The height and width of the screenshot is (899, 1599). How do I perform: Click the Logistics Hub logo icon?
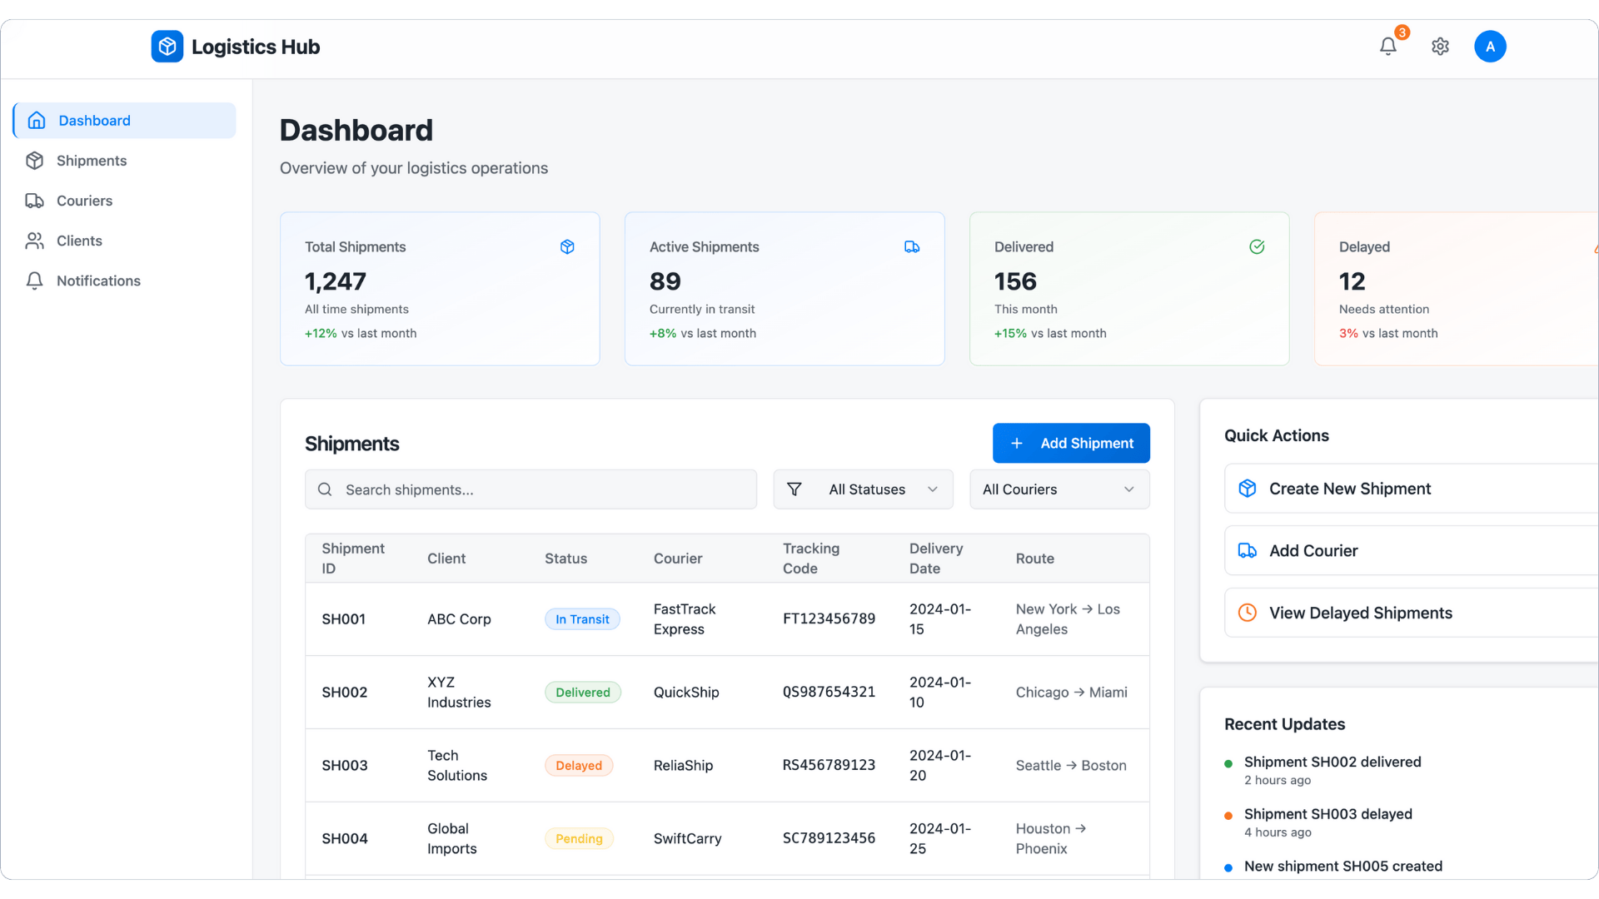click(167, 47)
